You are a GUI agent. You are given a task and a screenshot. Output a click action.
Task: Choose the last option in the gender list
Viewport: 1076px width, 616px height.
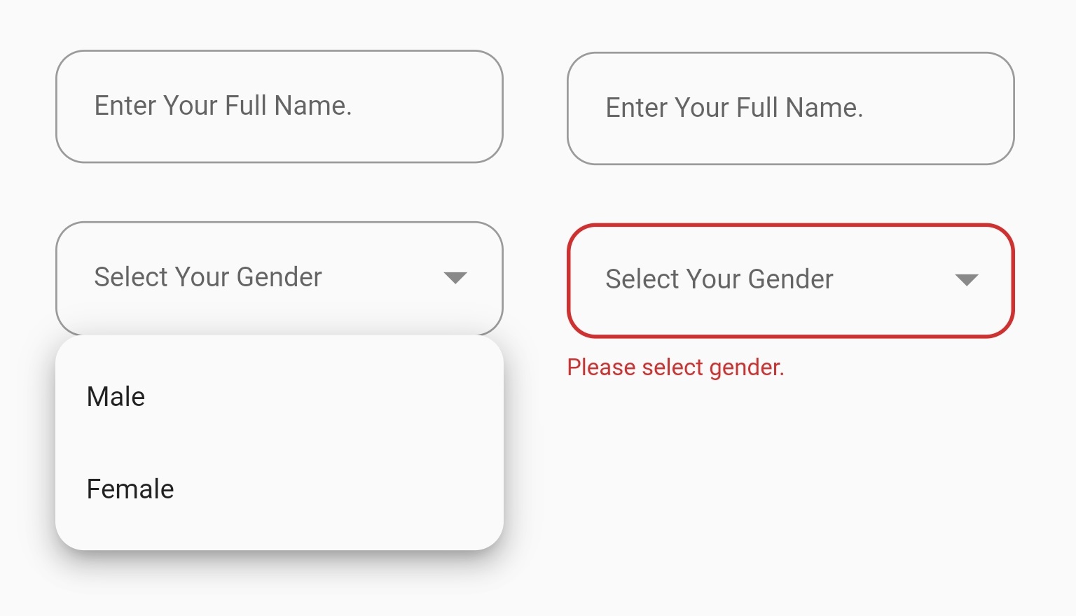pos(130,489)
